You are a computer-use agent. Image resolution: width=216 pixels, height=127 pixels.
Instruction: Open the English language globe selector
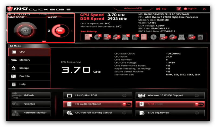pos(190,9)
